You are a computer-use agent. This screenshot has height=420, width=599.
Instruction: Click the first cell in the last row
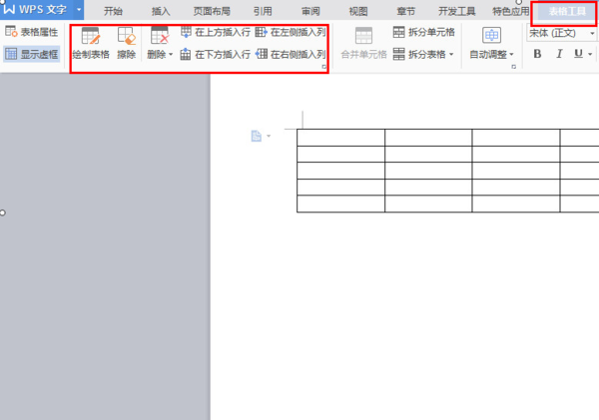click(340, 204)
